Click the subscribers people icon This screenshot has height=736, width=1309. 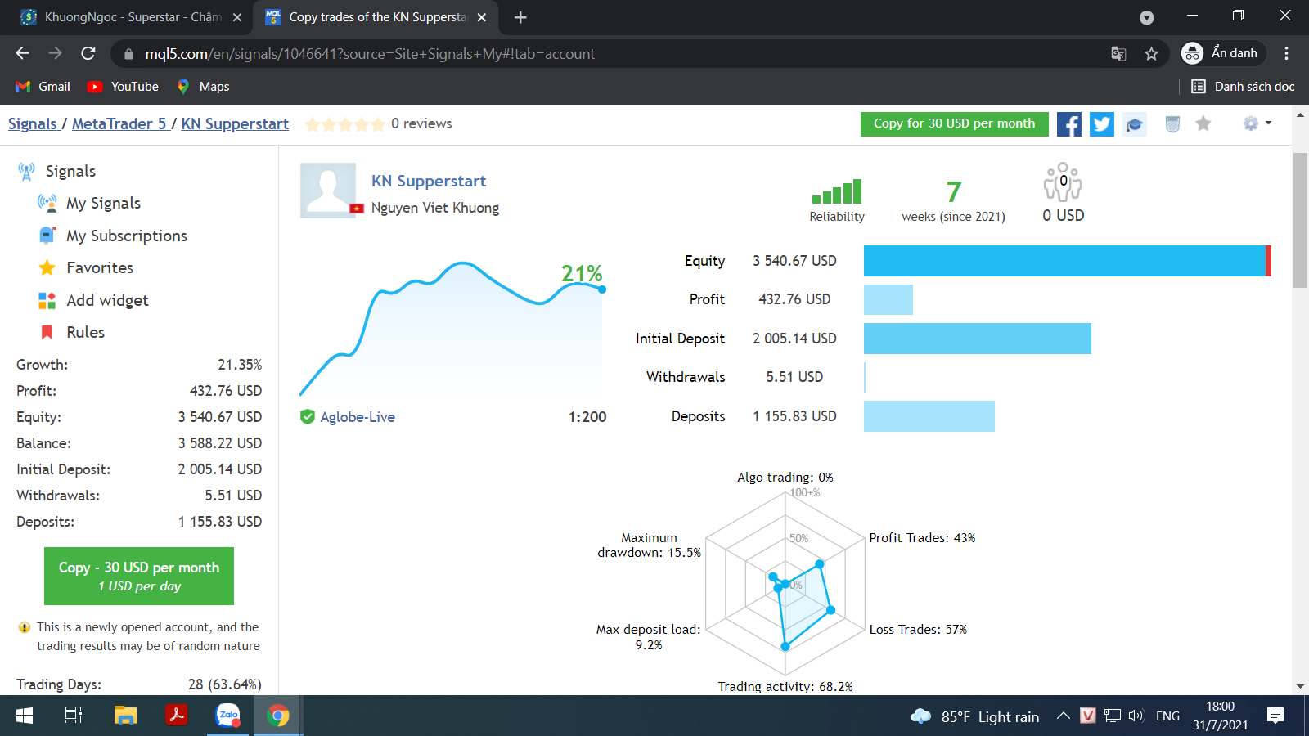click(x=1063, y=182)
